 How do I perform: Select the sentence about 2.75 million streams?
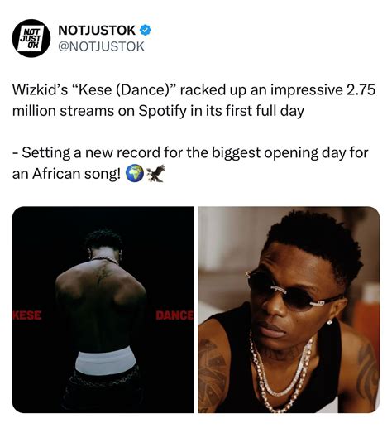click(194, 100)
